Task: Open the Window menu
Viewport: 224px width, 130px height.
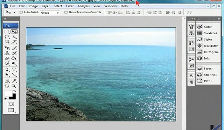Action: pos(111,6)
